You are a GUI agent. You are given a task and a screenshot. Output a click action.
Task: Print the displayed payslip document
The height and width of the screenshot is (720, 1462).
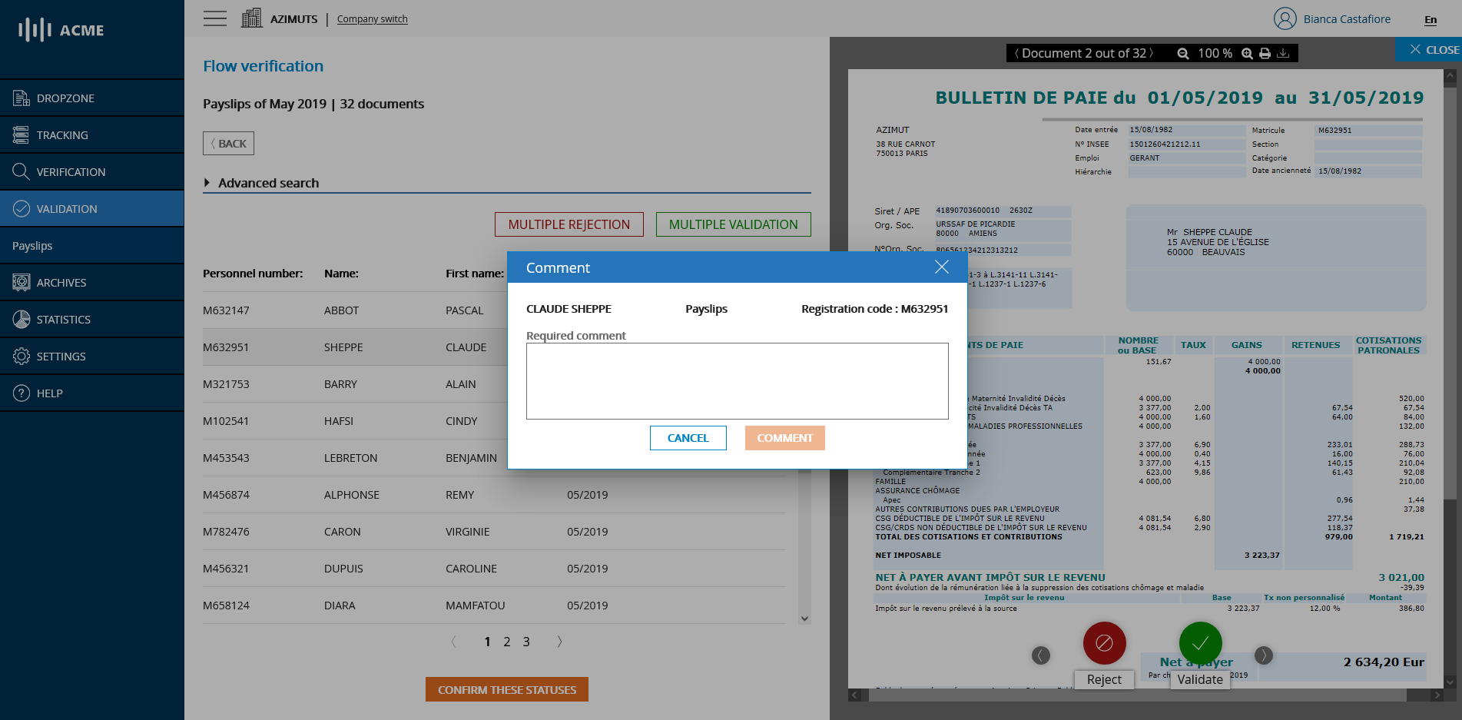tap(1265, 54)
